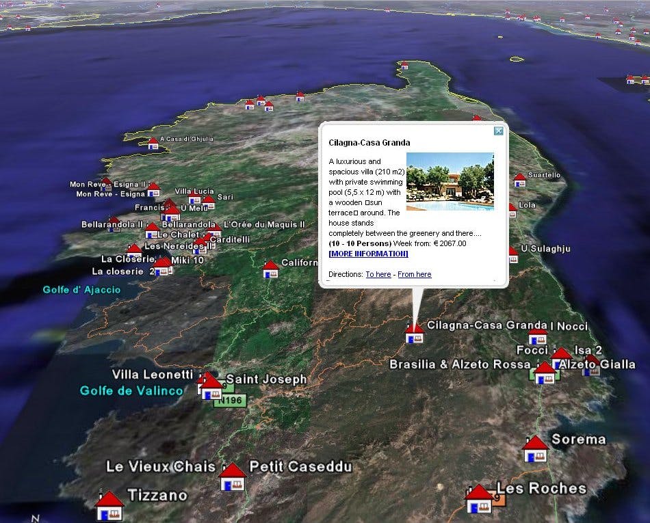
Task: Close the Cilagna-Casa Granda info balloon
Action: click(x=499, y=131)
